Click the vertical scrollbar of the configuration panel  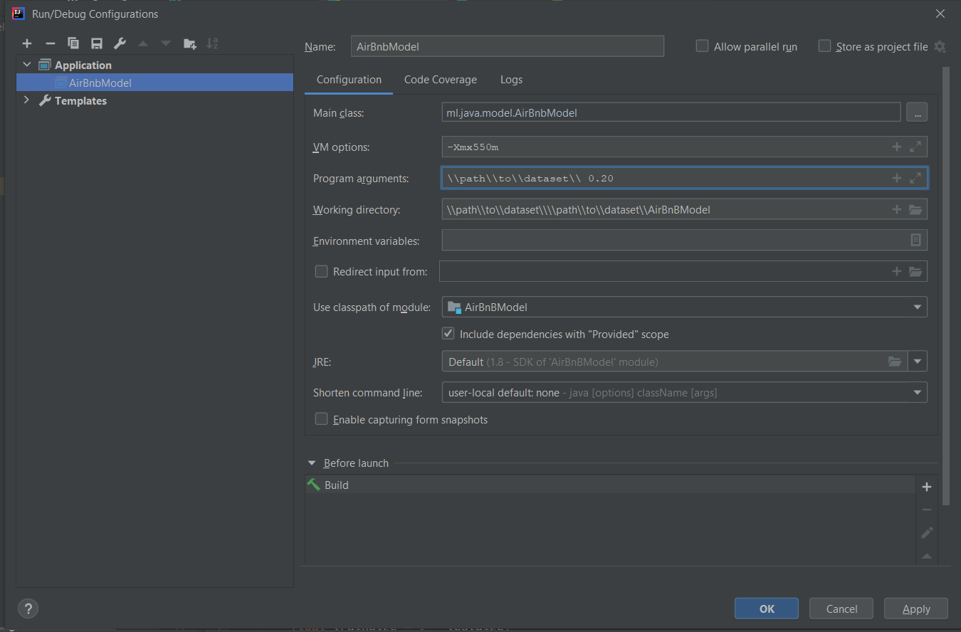(x=946, y=285)
